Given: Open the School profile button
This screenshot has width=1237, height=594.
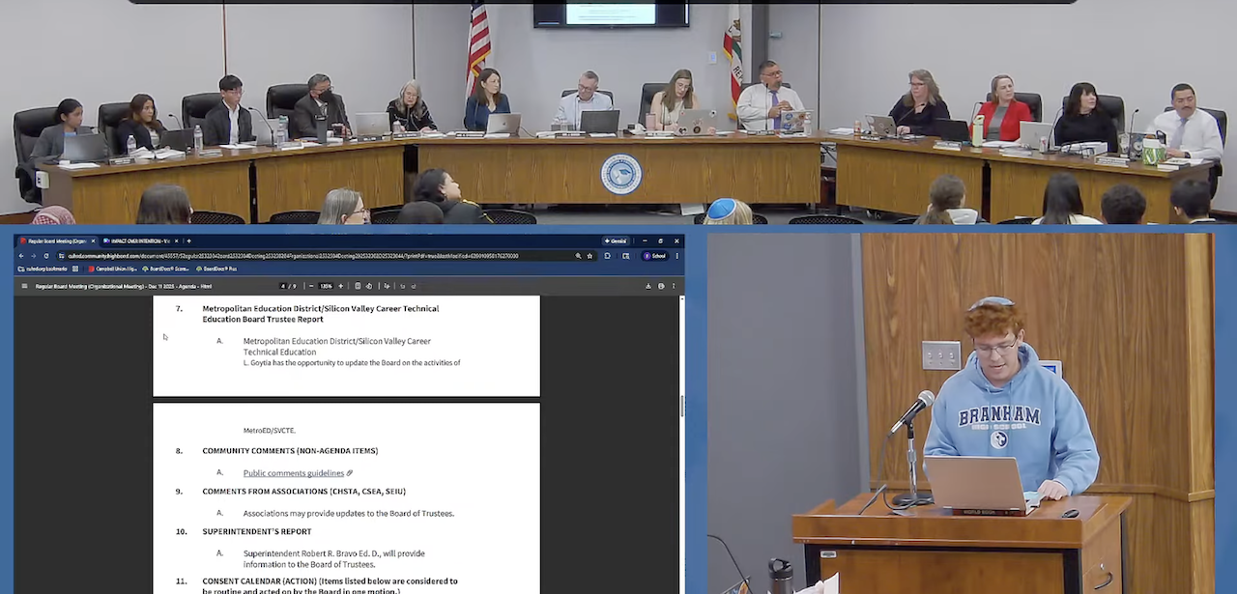Looking at the screenshot, I should tap(654, 256).
